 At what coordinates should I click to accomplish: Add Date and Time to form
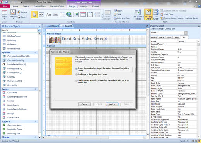tap(122, 18)
